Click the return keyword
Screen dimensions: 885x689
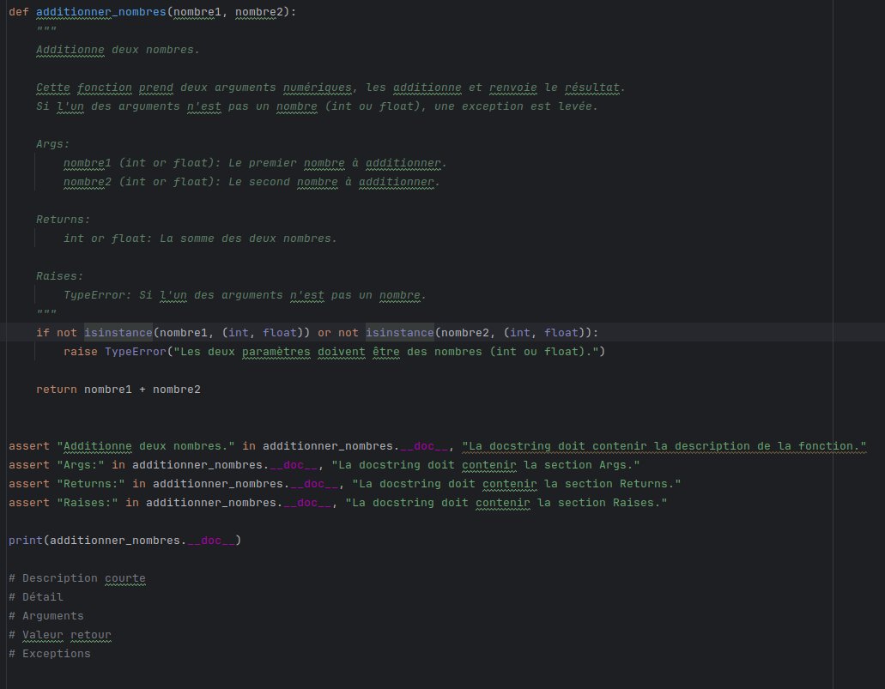pos(57,390)
